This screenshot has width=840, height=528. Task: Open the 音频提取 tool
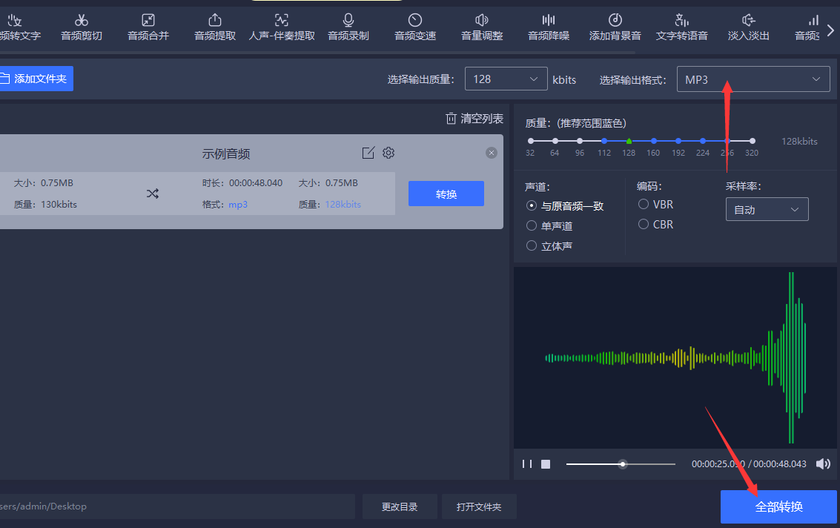[215, 27]
